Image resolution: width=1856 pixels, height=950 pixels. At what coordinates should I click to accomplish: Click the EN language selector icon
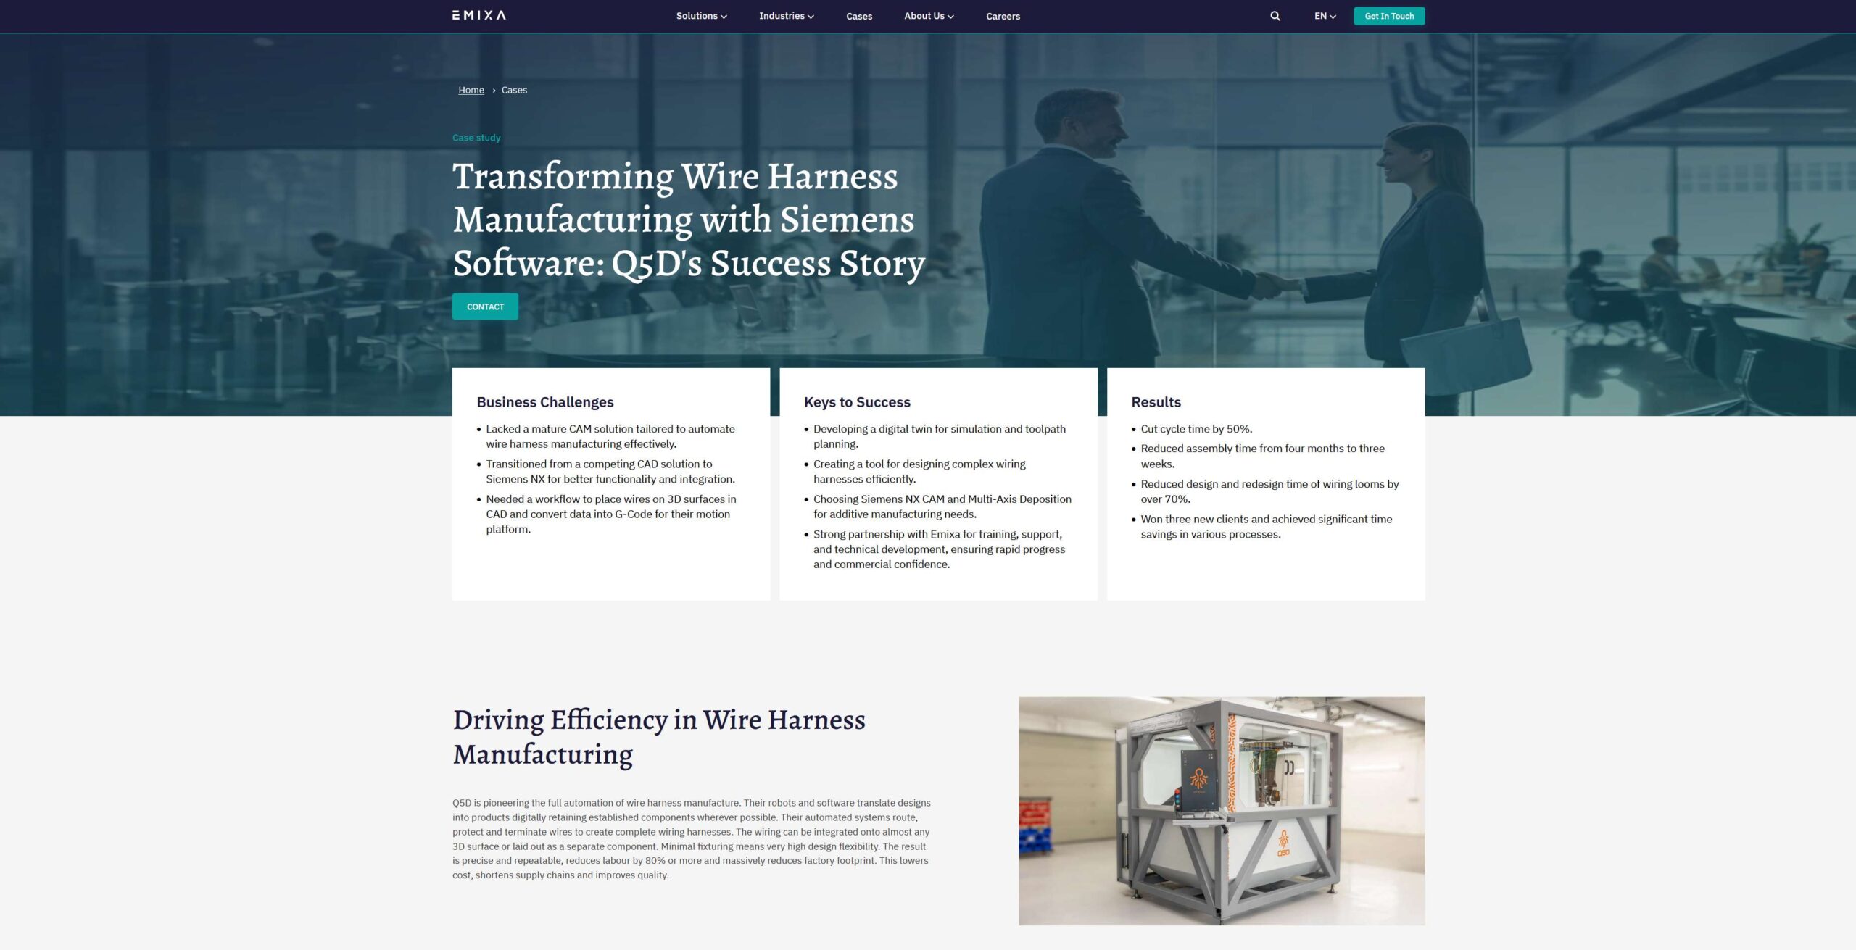coord(1324,16)
